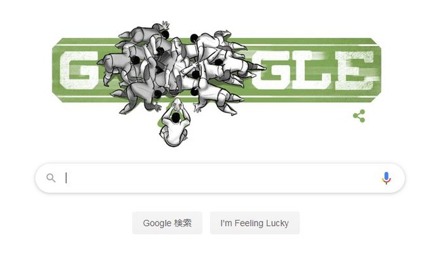
Task: Click the second G right of the scrum
Action: [x=273, y=70]
